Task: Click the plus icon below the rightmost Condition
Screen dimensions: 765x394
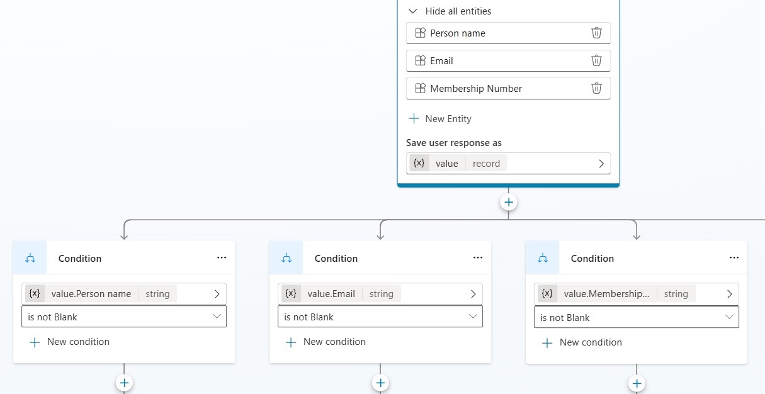Action: click(637, 383)
